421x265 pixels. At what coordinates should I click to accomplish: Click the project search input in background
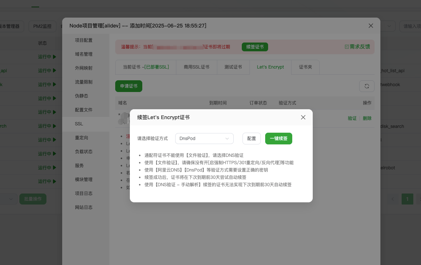tap(410, 26)
